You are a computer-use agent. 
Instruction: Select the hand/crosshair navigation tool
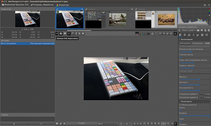pos(69,33)
